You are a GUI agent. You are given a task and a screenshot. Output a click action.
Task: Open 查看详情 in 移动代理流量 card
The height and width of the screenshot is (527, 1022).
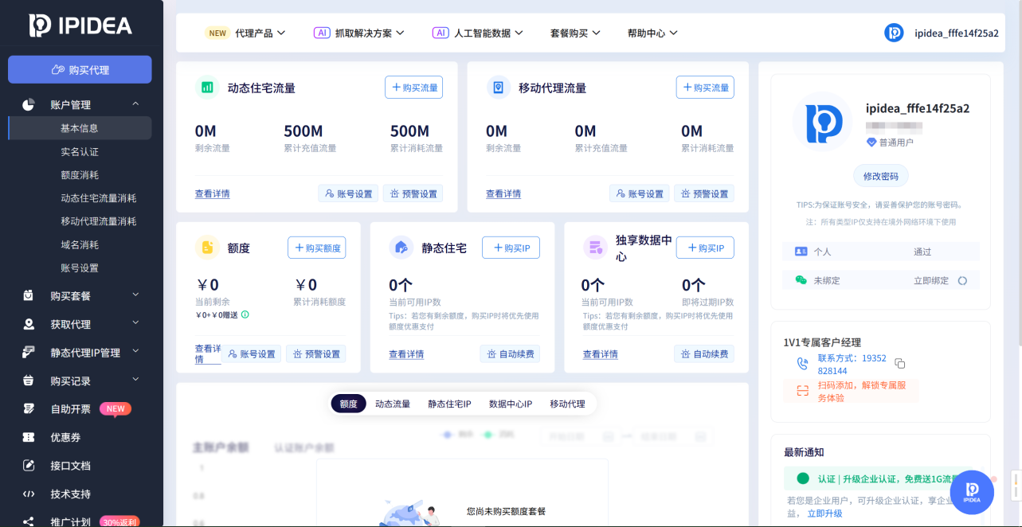click(x=503, y=193)
